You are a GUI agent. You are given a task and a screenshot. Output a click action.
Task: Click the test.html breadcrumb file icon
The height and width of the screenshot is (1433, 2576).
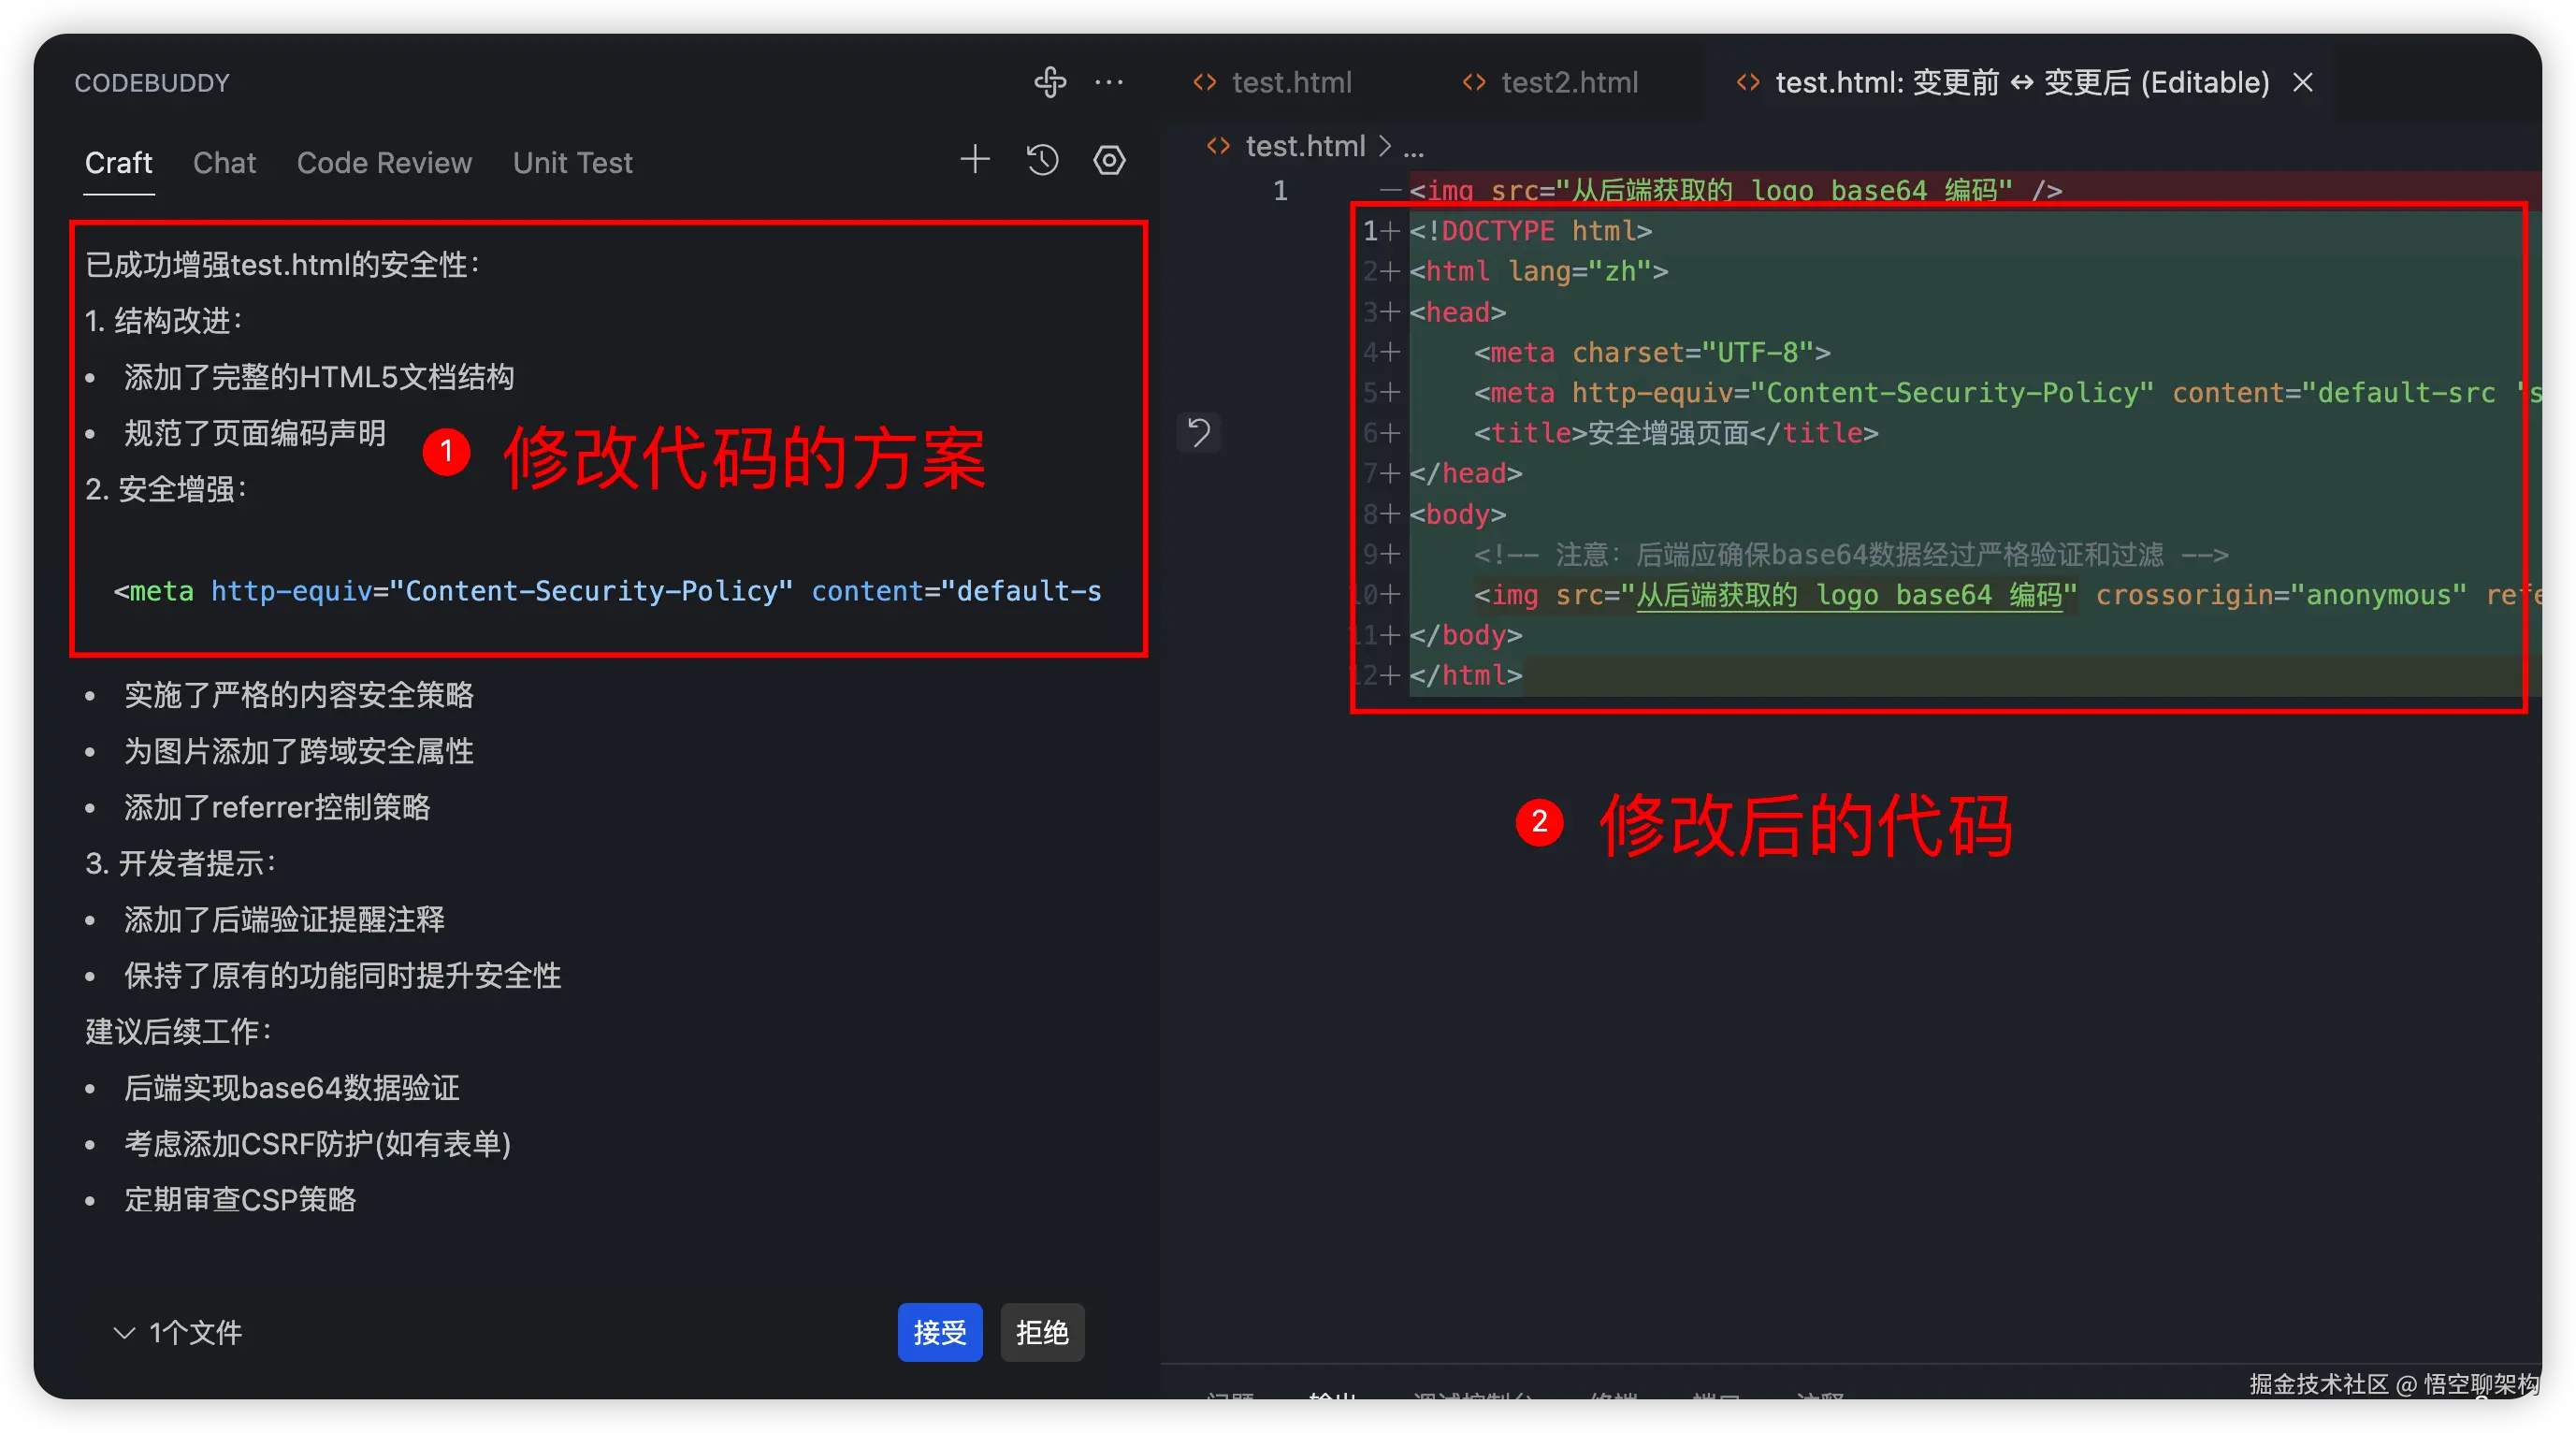(x=1217, y=147)
